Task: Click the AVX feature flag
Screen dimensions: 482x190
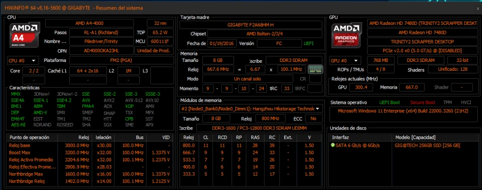Action: (x=86, y=100)
